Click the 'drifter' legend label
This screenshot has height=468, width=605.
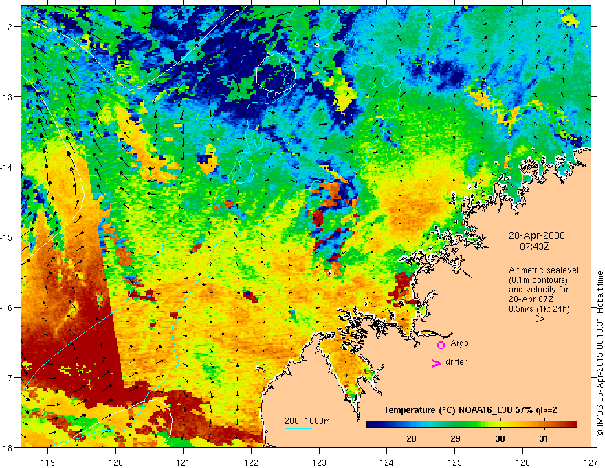456,362
